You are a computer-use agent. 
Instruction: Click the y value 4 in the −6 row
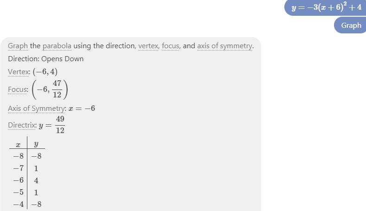[x=36, y=180]
